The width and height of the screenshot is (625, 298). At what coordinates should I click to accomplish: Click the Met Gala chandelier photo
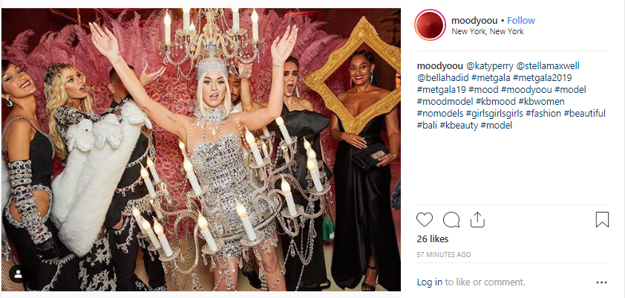201,149
